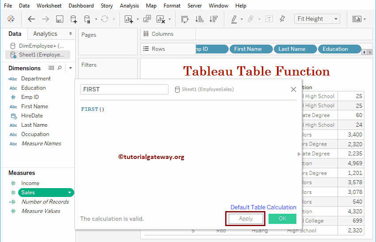Click the Save toolbar icon
376x242 pixels.
(59, 19)
